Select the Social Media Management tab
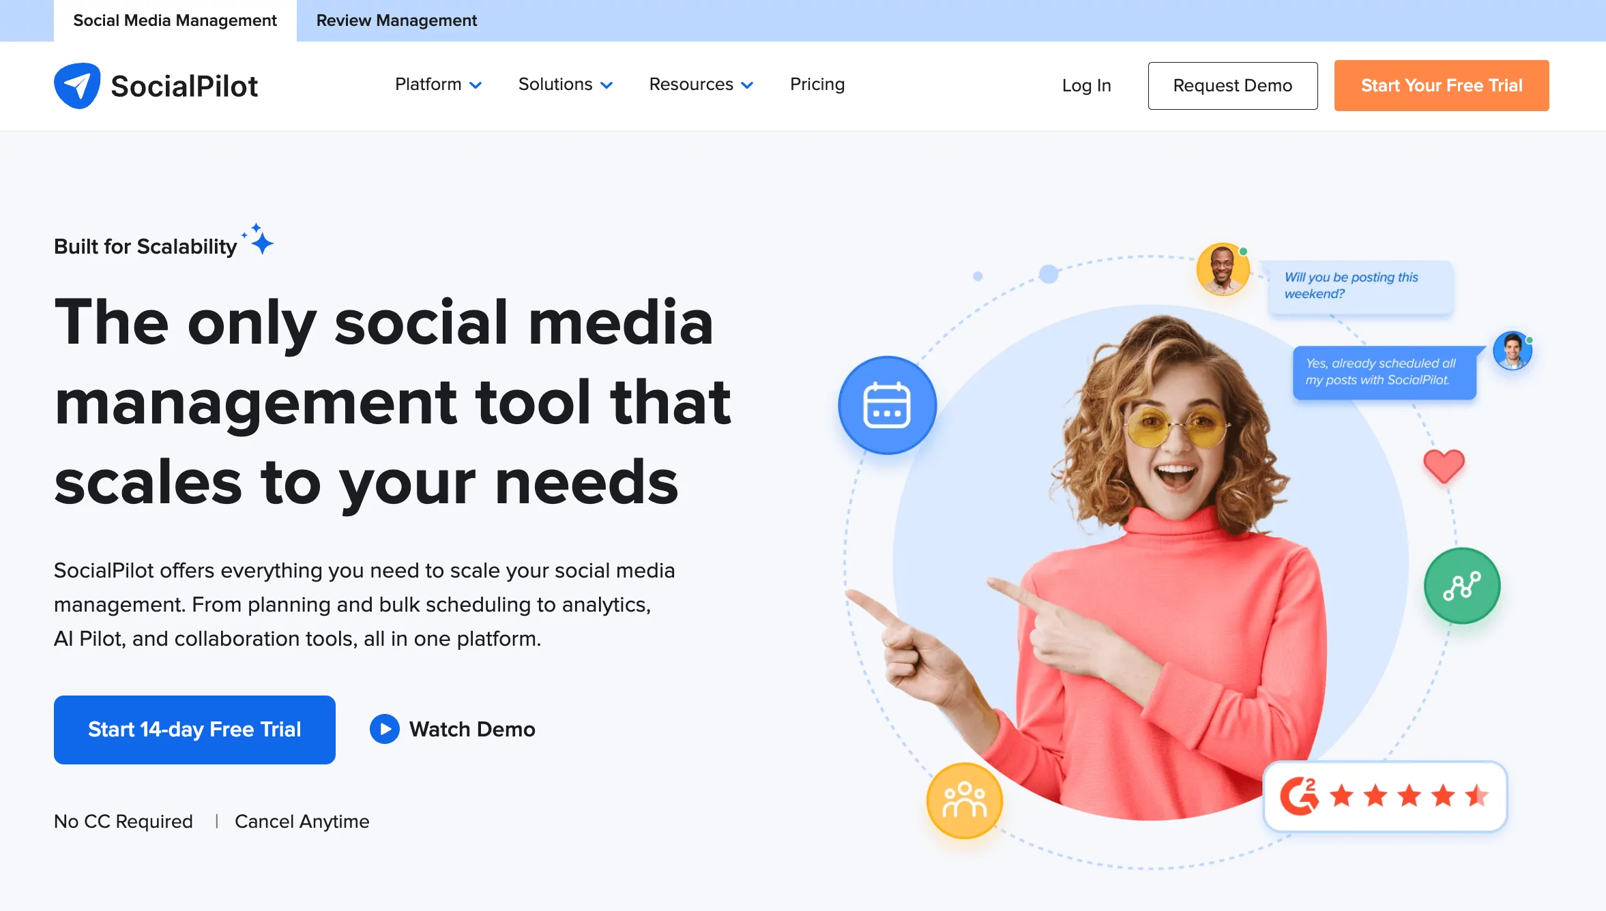The height and width of the screenshot is (911, 1606). point(175,20)
